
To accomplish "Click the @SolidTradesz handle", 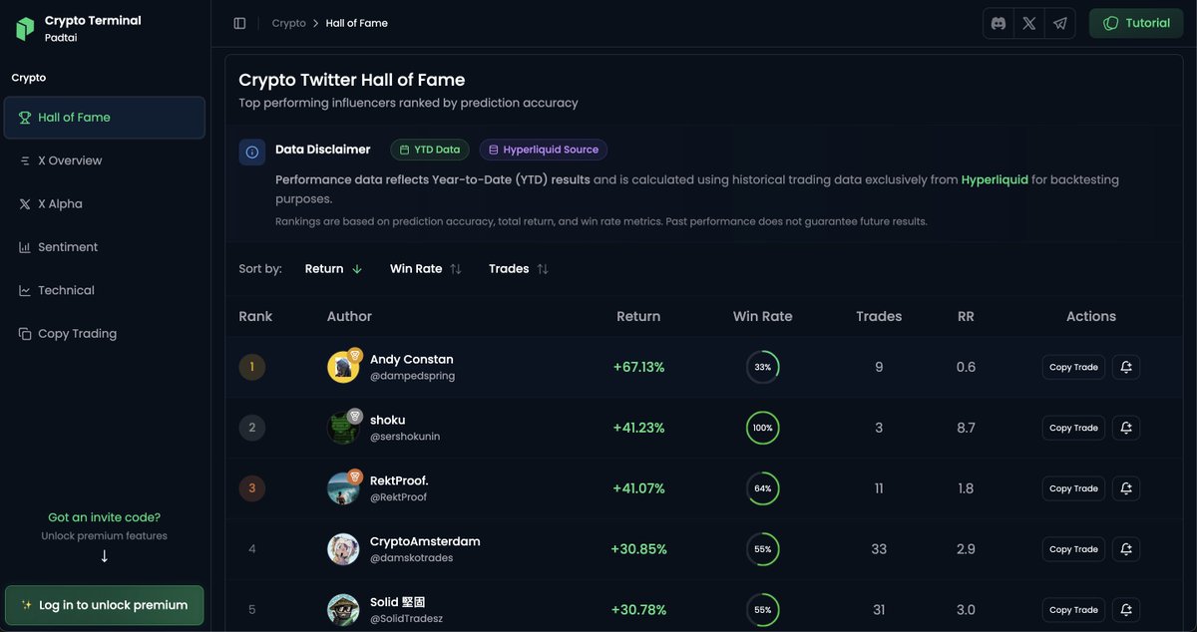I will coord(406,619).
